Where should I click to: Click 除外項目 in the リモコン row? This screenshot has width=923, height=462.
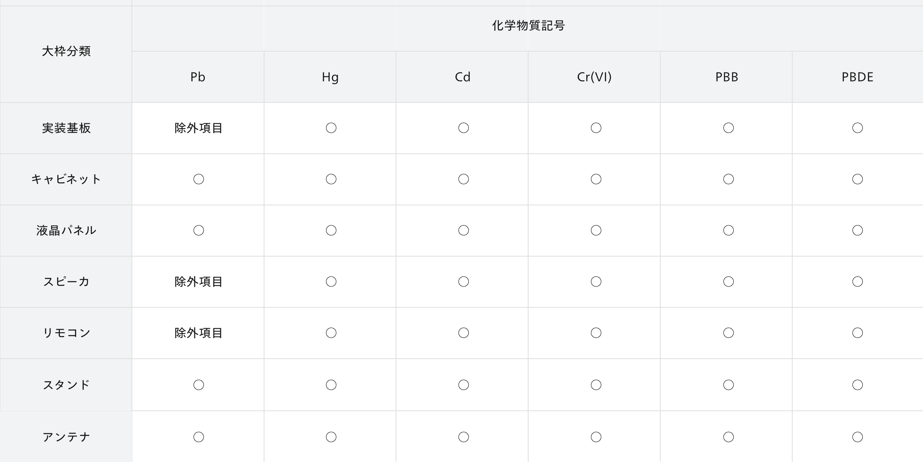click(x=198, y=333)
